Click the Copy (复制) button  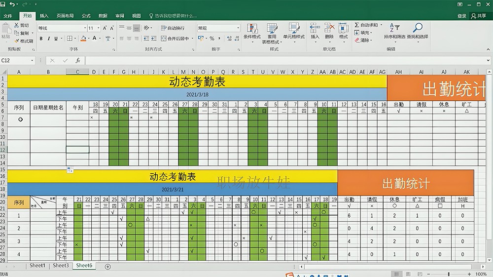pyautogui.click(x=21, y=33)
